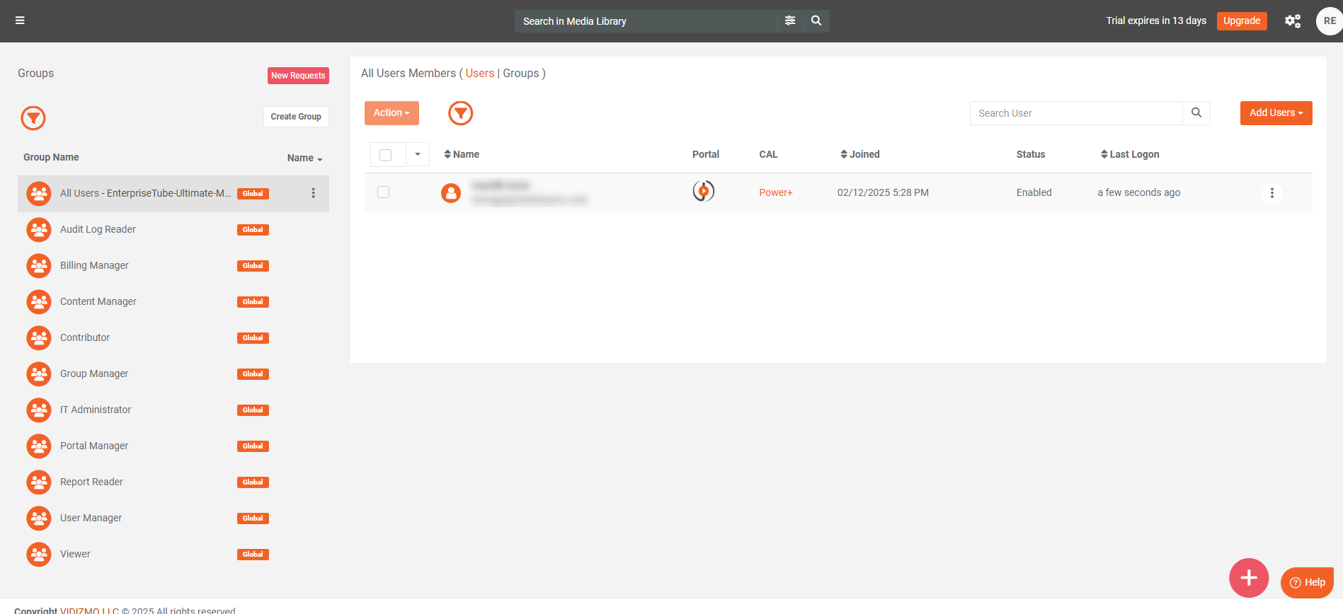The width and height of the screenshot is (1343, 614).
Task: Open the Name sort dropdown in Groups
Action: tap(305, 158)
